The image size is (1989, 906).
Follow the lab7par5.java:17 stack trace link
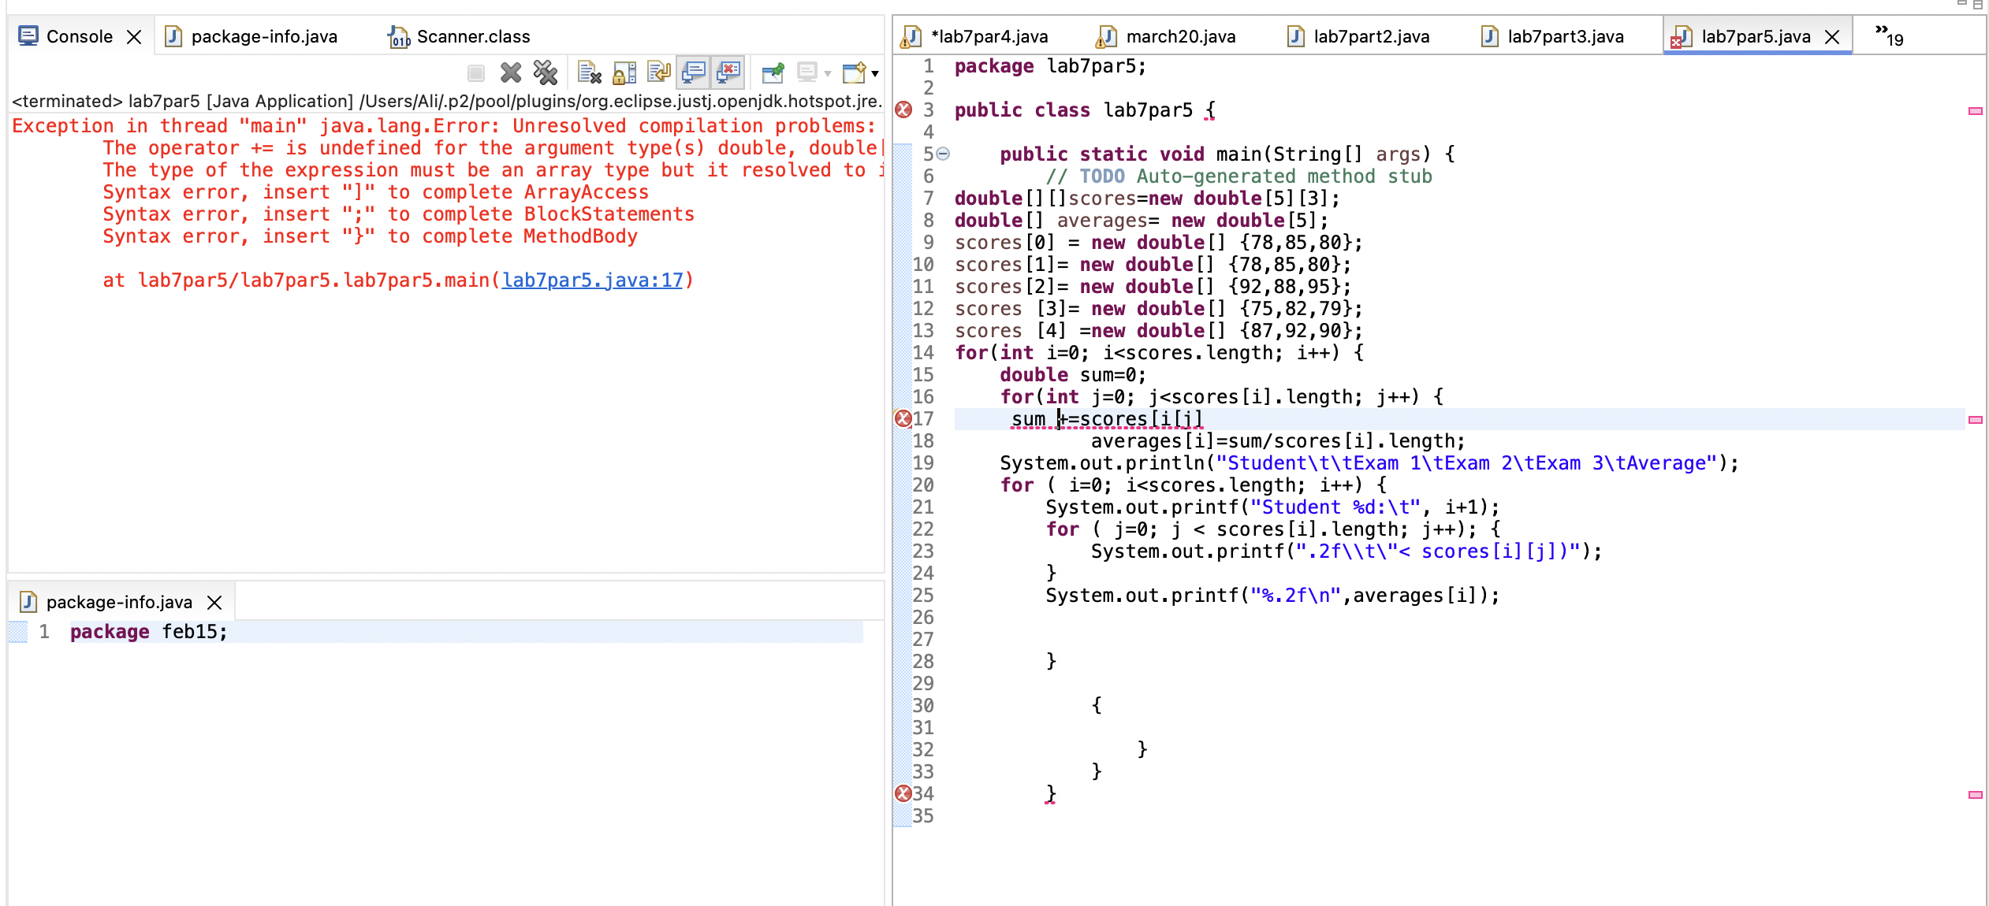coord(593,280)
